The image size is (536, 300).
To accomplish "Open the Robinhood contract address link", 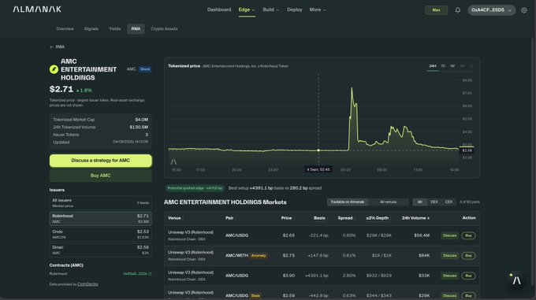I will 135,274.
